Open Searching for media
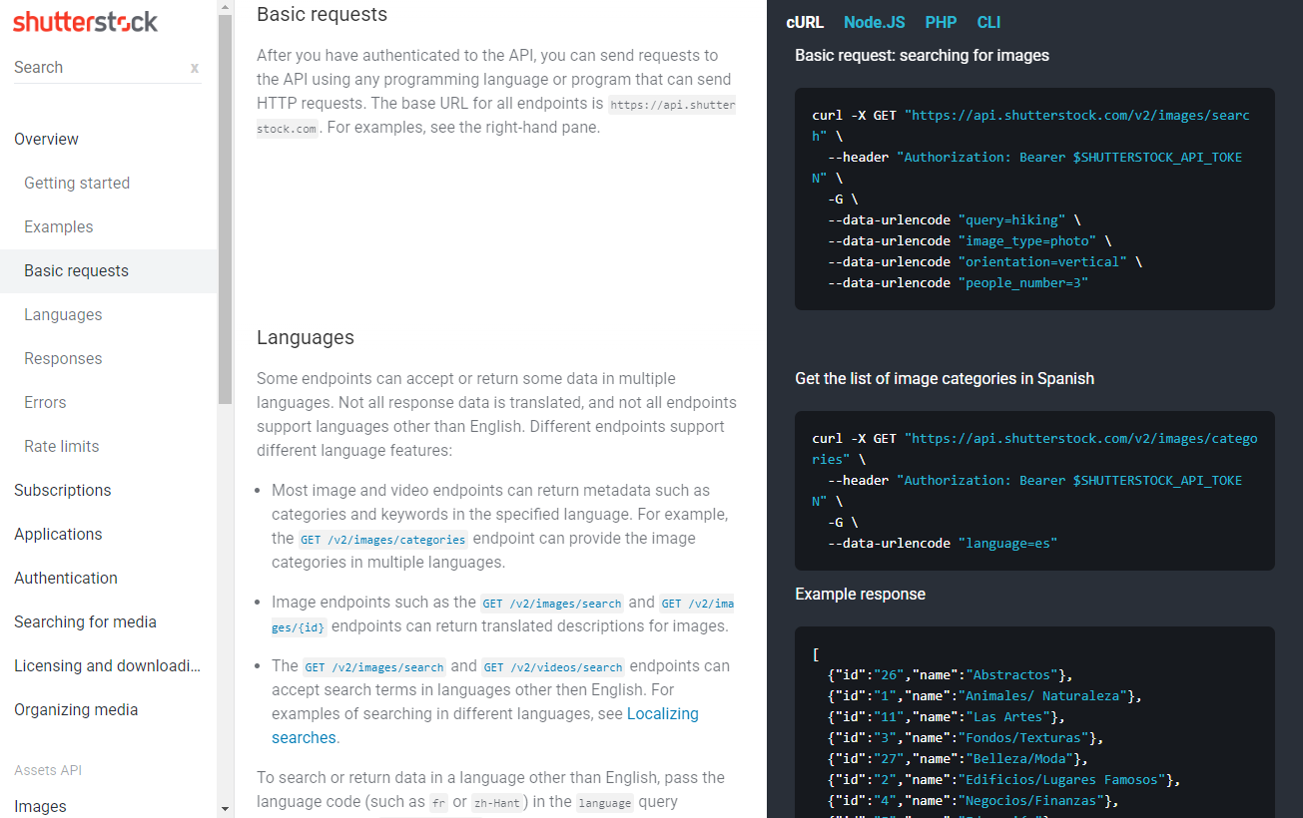This screenshot has width=1303, height=818. (x=85, y=621)
